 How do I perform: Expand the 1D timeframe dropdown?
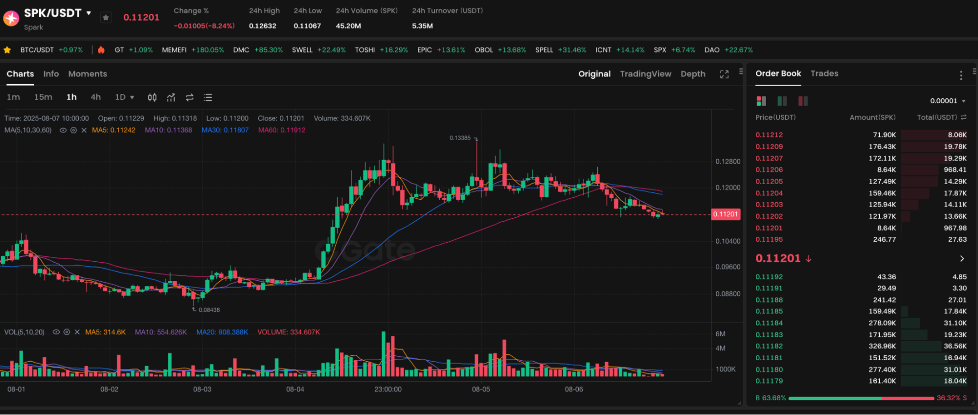pyautogui.click(x=124, y=97)
